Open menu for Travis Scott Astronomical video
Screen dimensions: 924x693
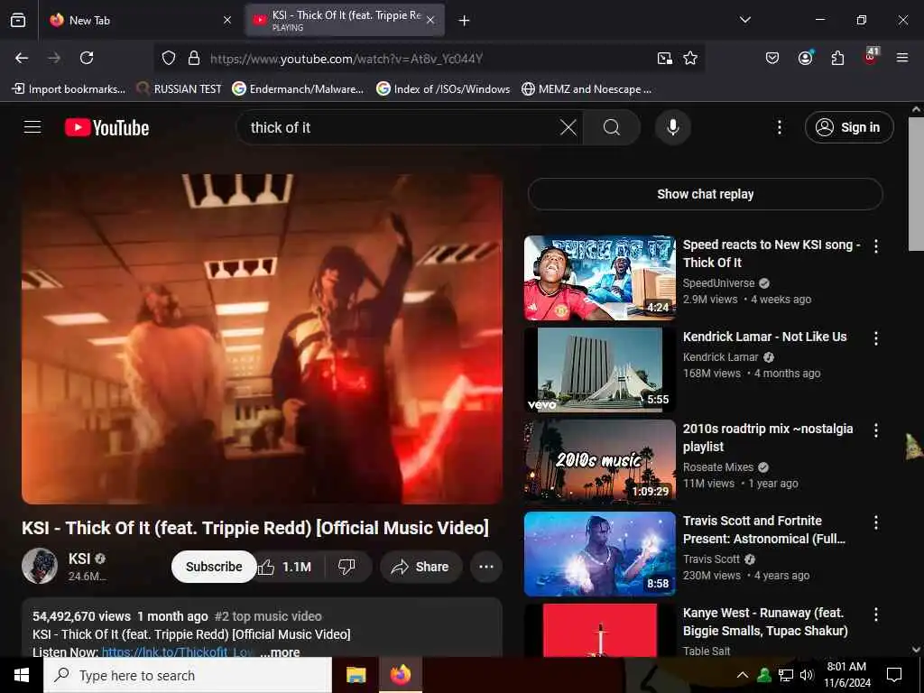tap(875, 522)
